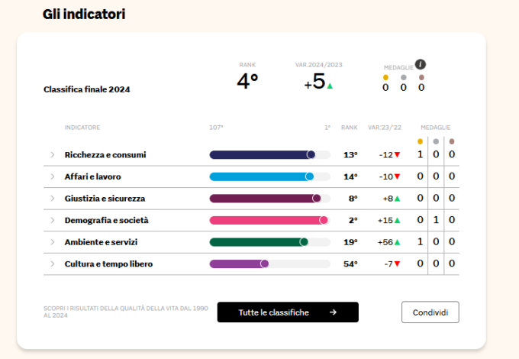This screenshot has height=359, width=519.
Task: Expand Giustizia e sicurezza indicator
Action: coord(53,199)
